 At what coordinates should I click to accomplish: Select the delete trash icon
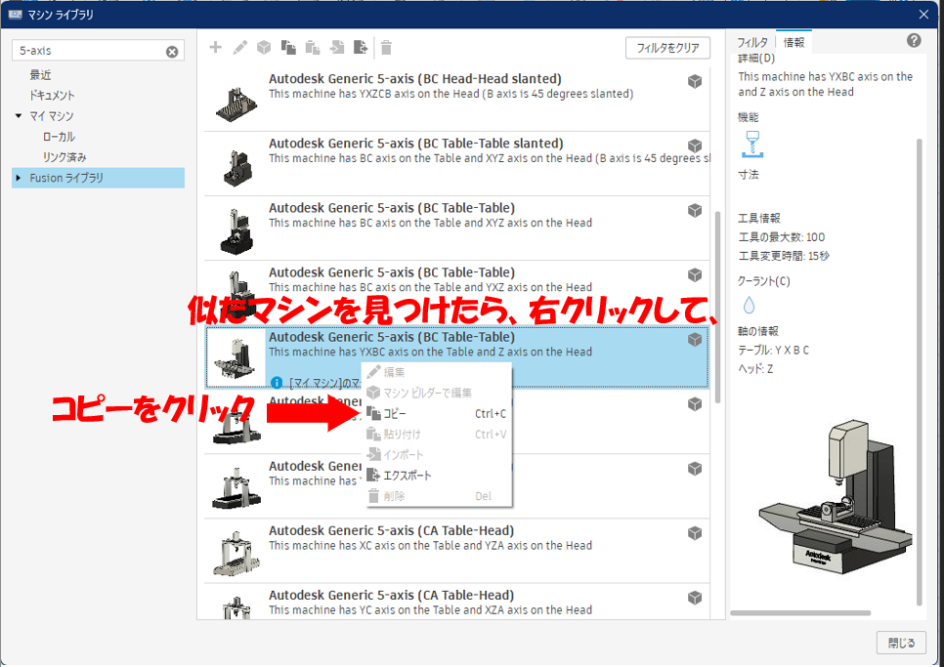coord(387,46)
